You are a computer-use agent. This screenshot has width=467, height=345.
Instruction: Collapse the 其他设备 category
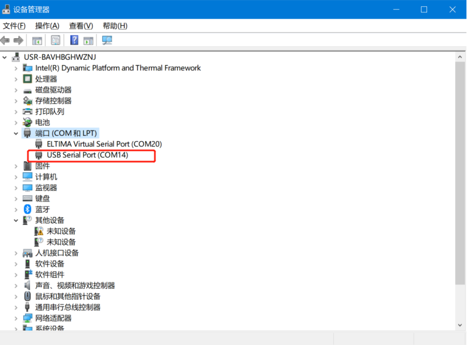(16, 221)
